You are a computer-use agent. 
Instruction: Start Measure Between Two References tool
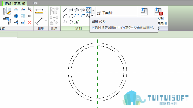click(x=39, y=11)
